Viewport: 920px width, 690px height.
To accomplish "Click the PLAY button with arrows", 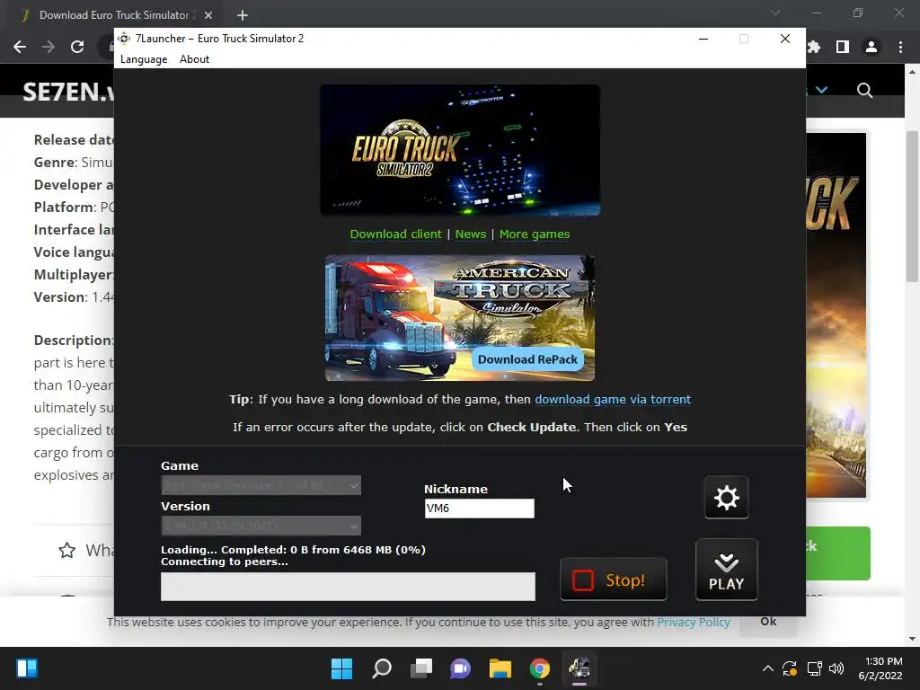I will tap(726, 570).
